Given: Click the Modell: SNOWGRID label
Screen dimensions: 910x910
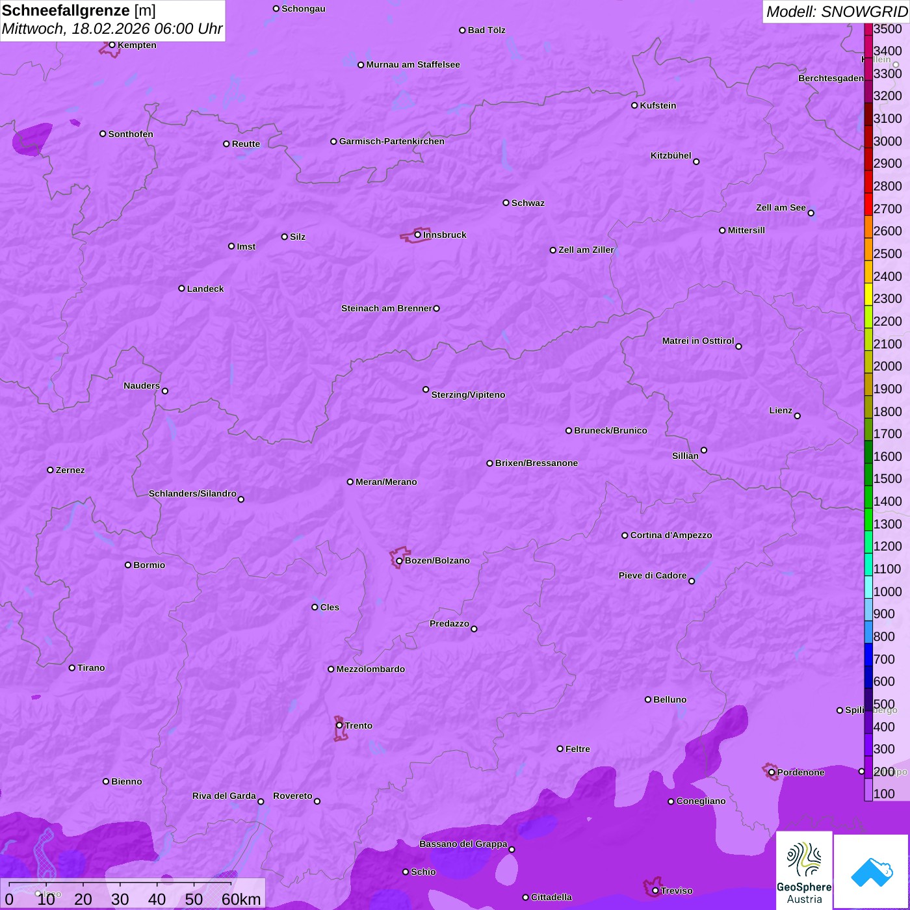Looking at the screenshot, I should tap(837, 12).
